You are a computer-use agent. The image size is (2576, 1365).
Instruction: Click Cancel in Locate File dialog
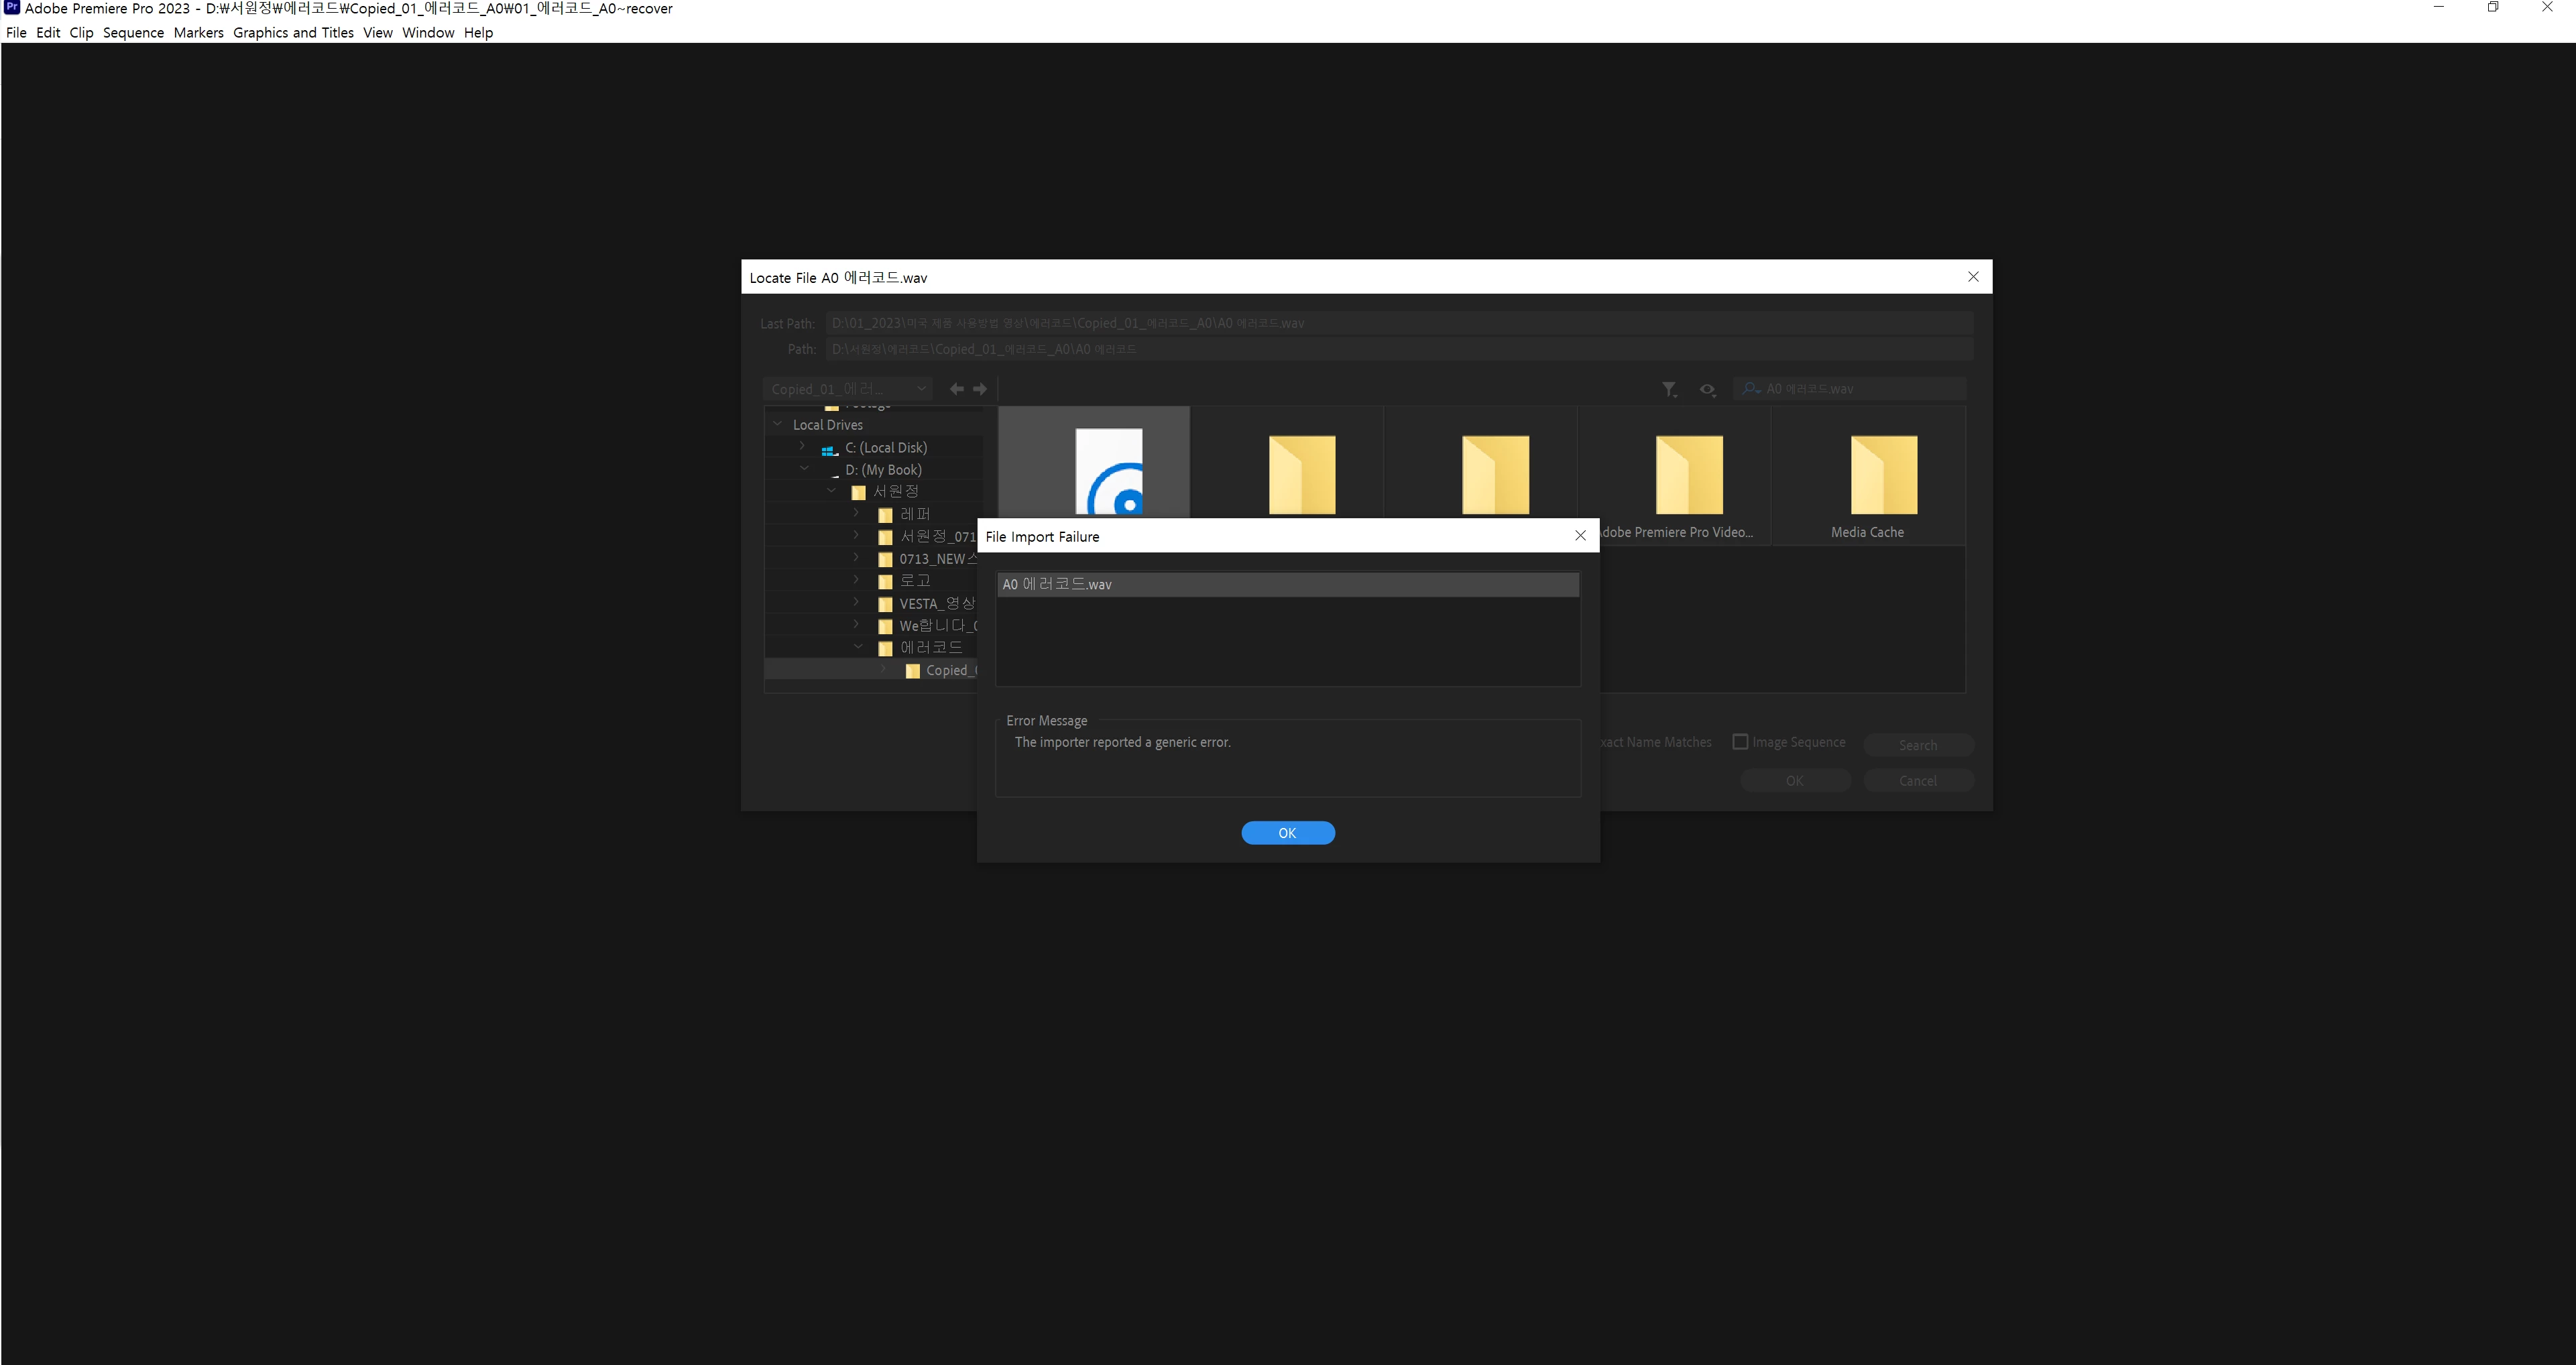click(x=1917, y=781)
